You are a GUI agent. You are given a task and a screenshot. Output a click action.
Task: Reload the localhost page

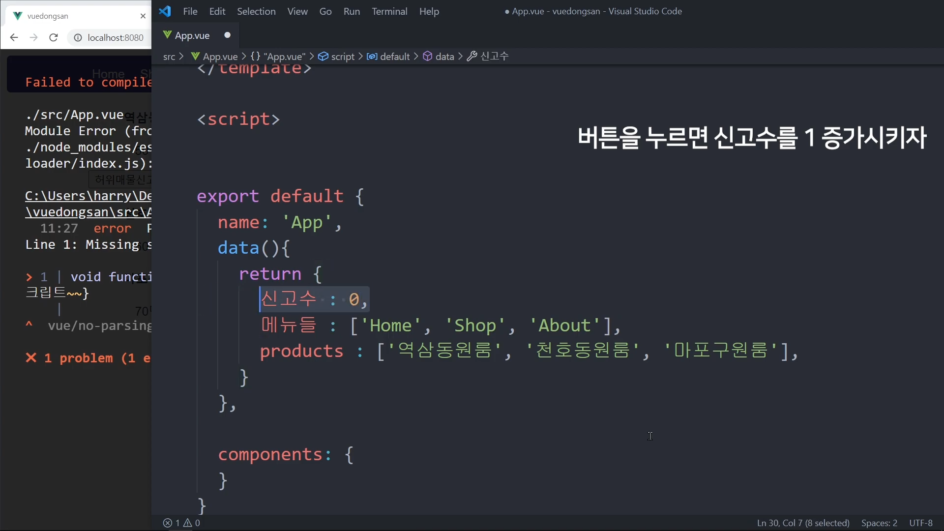54,37
